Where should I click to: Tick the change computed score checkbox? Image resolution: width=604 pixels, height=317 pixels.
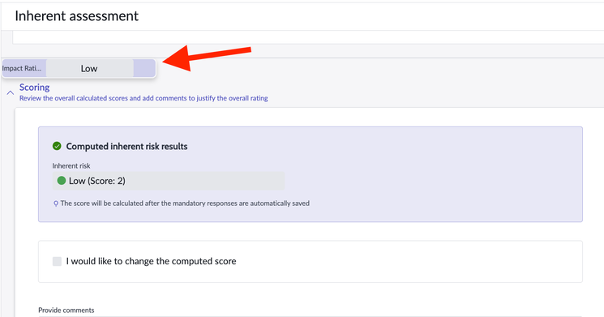coord(57,261)
